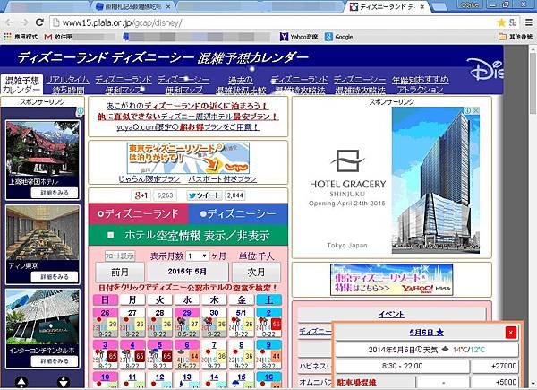Click the address bar URL field
The width and height of the screenshot is (537, 390).
pos(274,22)
